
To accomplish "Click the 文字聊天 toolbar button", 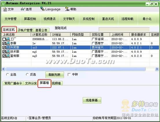I will tap(69, 19).
